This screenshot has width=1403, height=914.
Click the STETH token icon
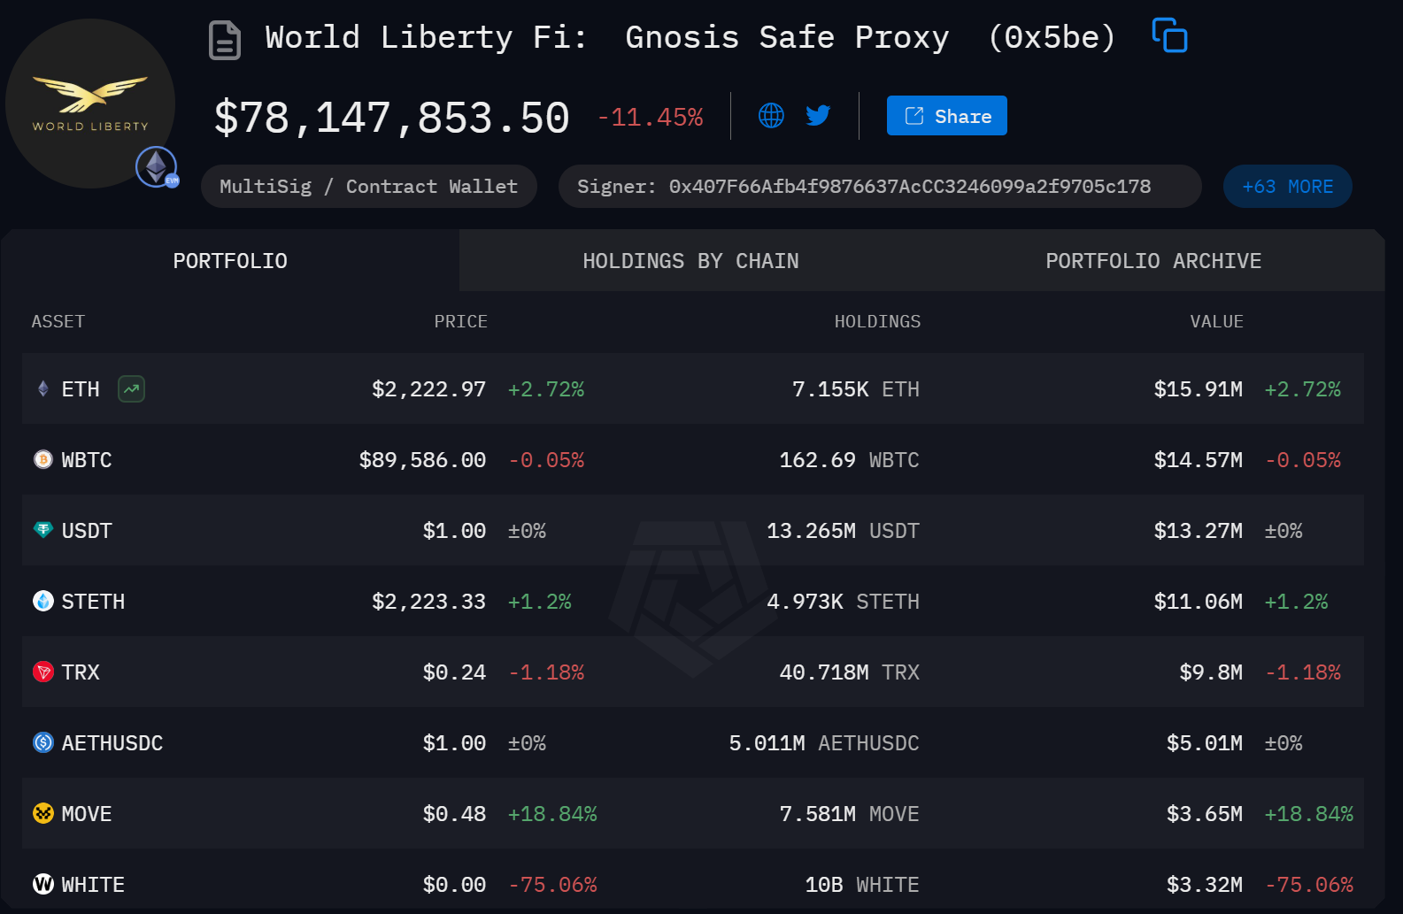[42, 601]
